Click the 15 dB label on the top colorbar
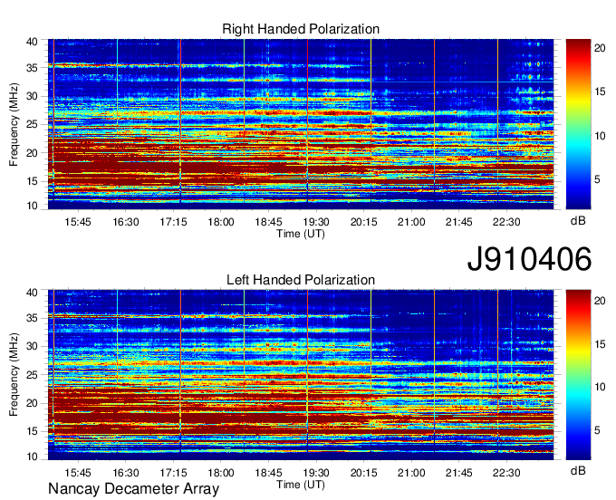The height and width of the screenshot is (500, 616). point(600,91)
